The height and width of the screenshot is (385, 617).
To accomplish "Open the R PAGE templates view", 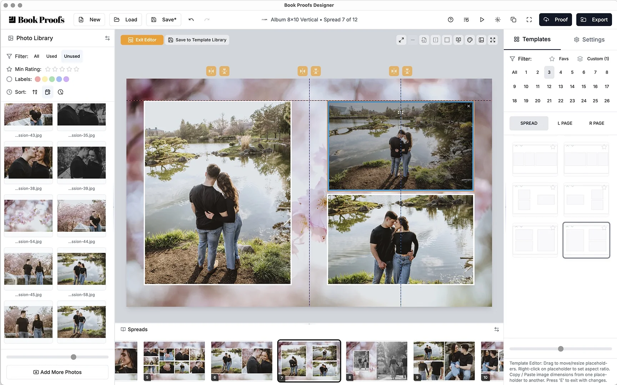I will click(596, 123).
